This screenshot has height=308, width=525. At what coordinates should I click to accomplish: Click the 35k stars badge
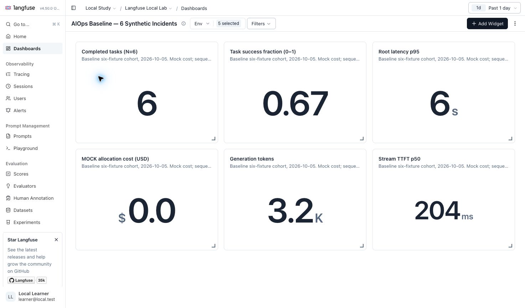42,280
